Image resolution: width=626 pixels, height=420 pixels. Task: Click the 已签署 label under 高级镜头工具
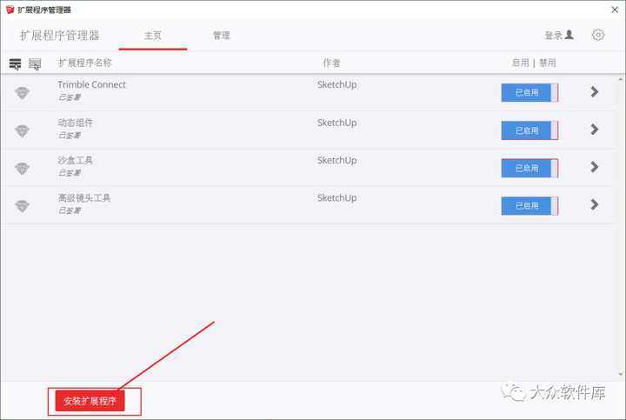coord(70,210)
